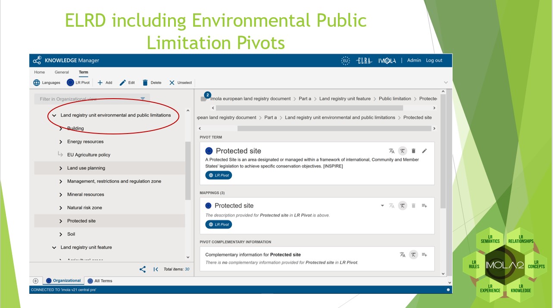Expand the Mineral resources node

(61, 195)
